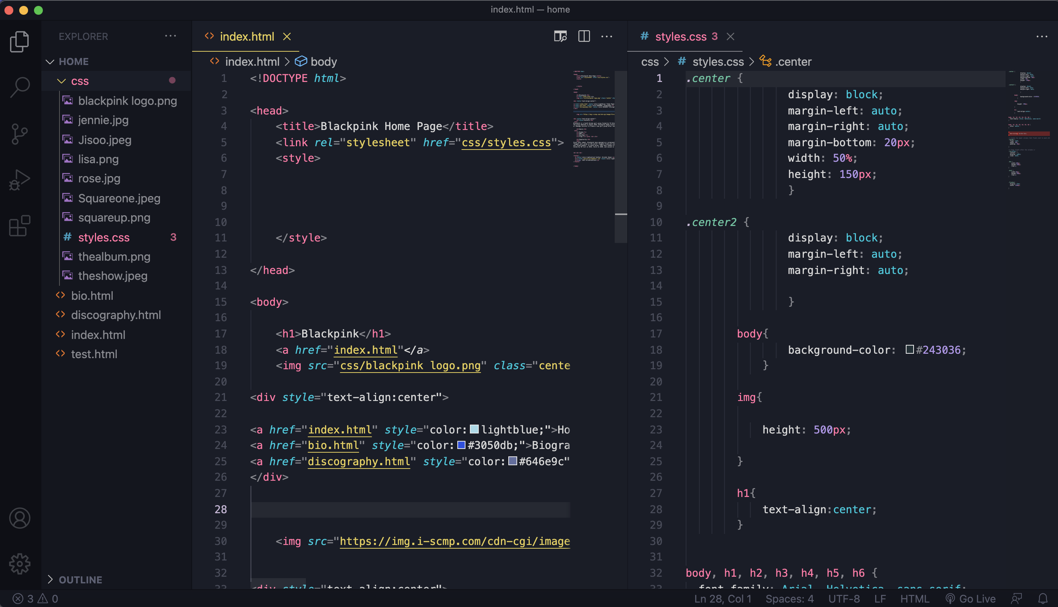Open index.html in the file explorer
The width and height of the screenshot is (1058, 607).
(x=98, y=335)
